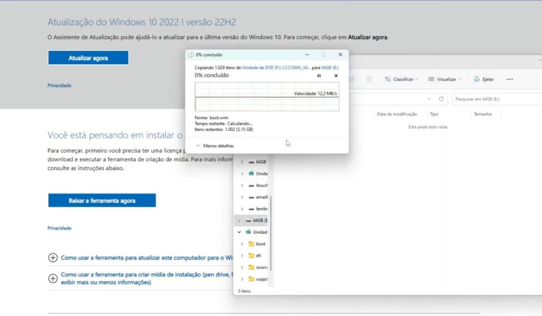Click the trash delete icon in Explorer toolbar
Viewport: 542px width, 316px height.
[369, 79]
